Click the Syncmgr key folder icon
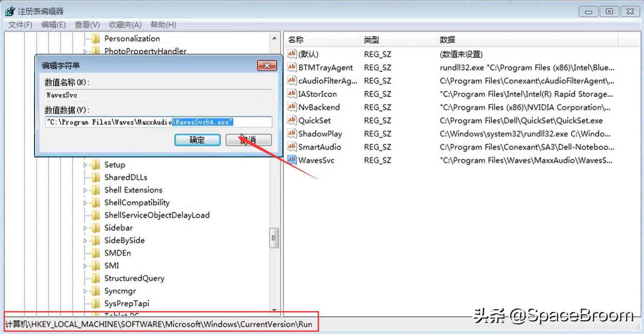The width and height of the screenshot is (644, 334). [x=96, y=291]
